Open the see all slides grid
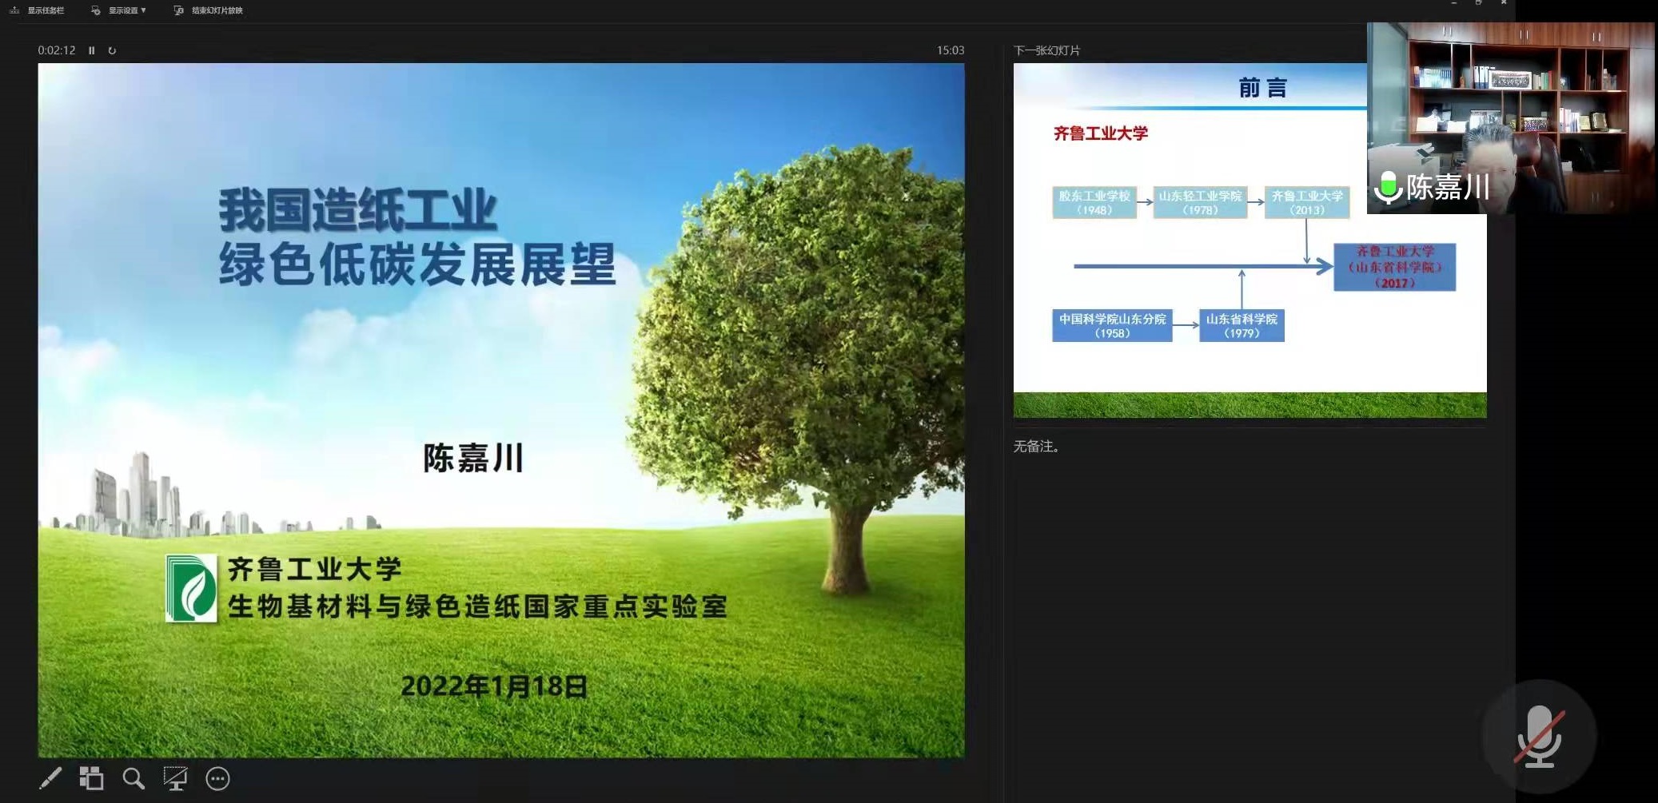This screenshot has width=1658, height=803. pyautogui.click(x=91, y=778)
